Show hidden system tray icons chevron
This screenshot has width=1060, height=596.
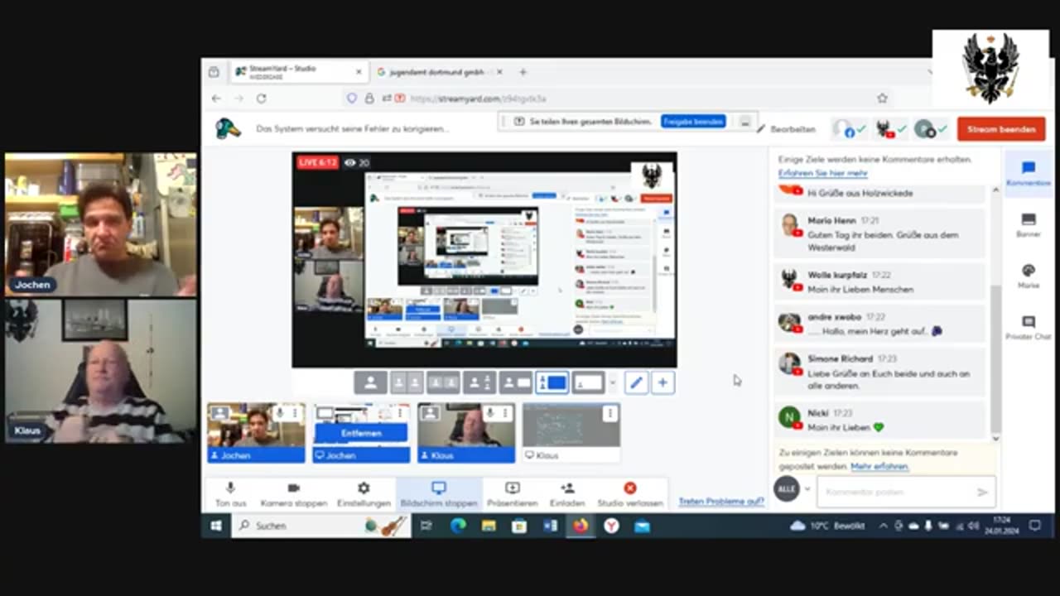884,526
